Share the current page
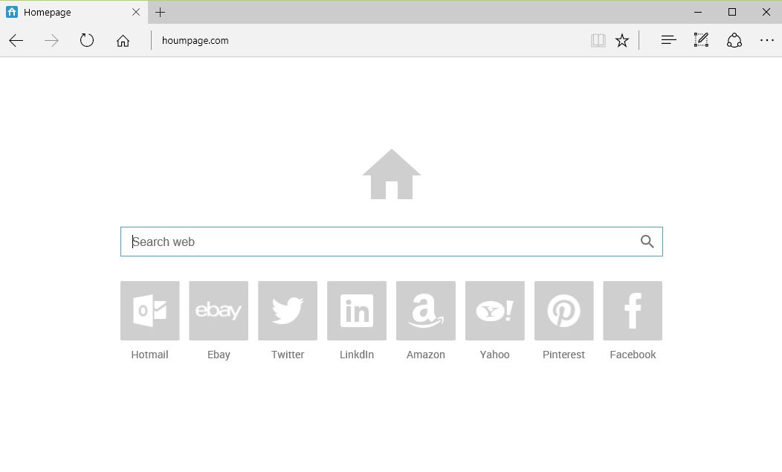 coord(734,40)
